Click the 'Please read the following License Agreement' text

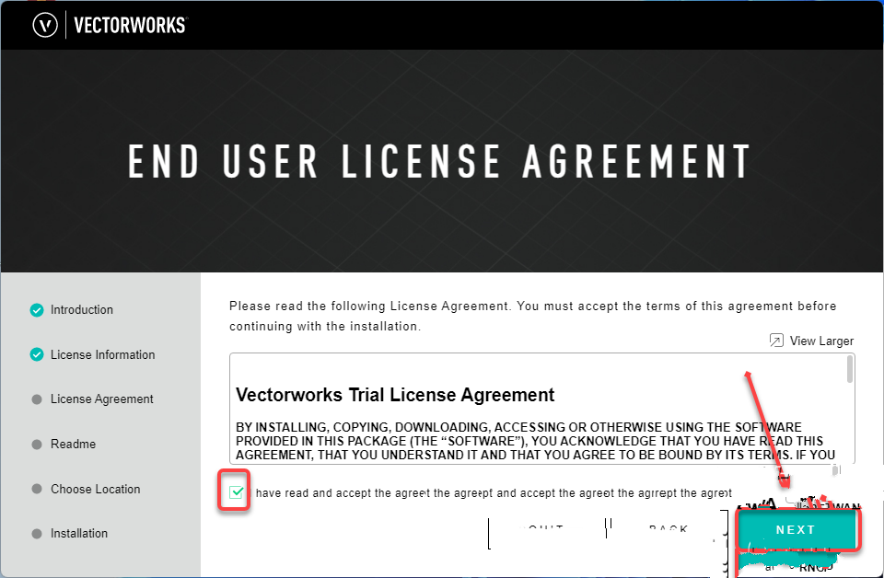(x=533, y=316)
